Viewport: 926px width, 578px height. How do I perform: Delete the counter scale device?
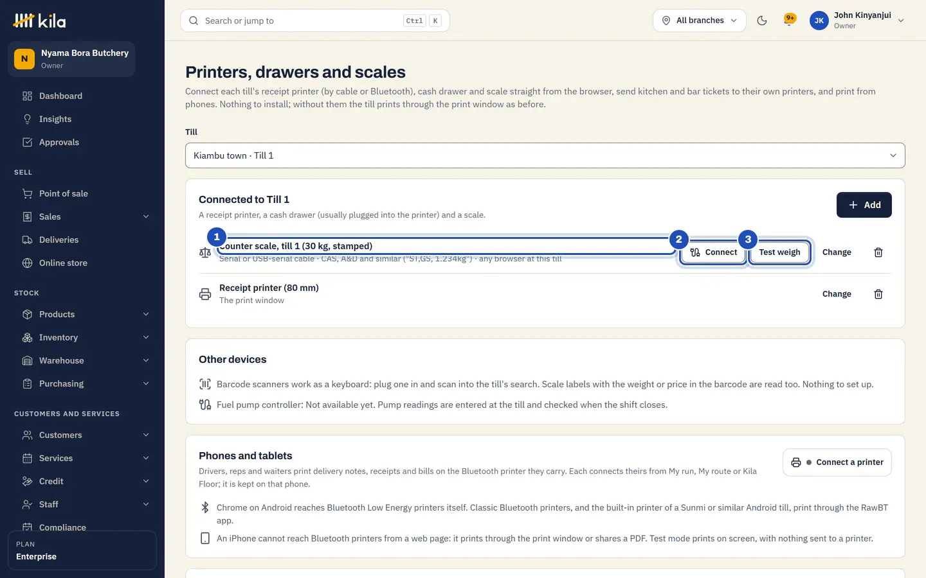click(878, 252)
